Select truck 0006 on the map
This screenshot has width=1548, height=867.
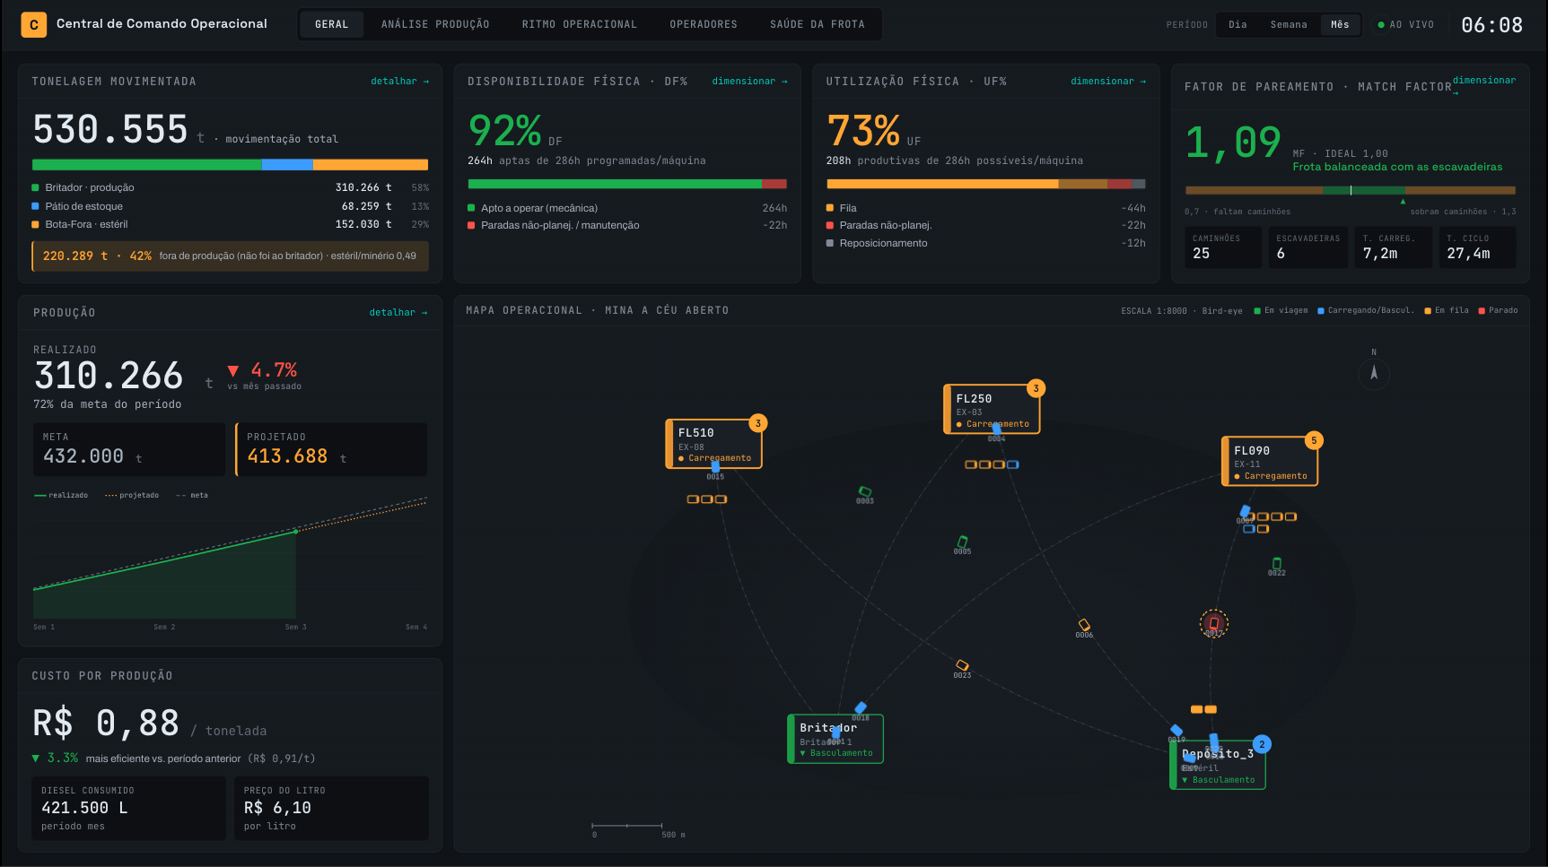1084,625
